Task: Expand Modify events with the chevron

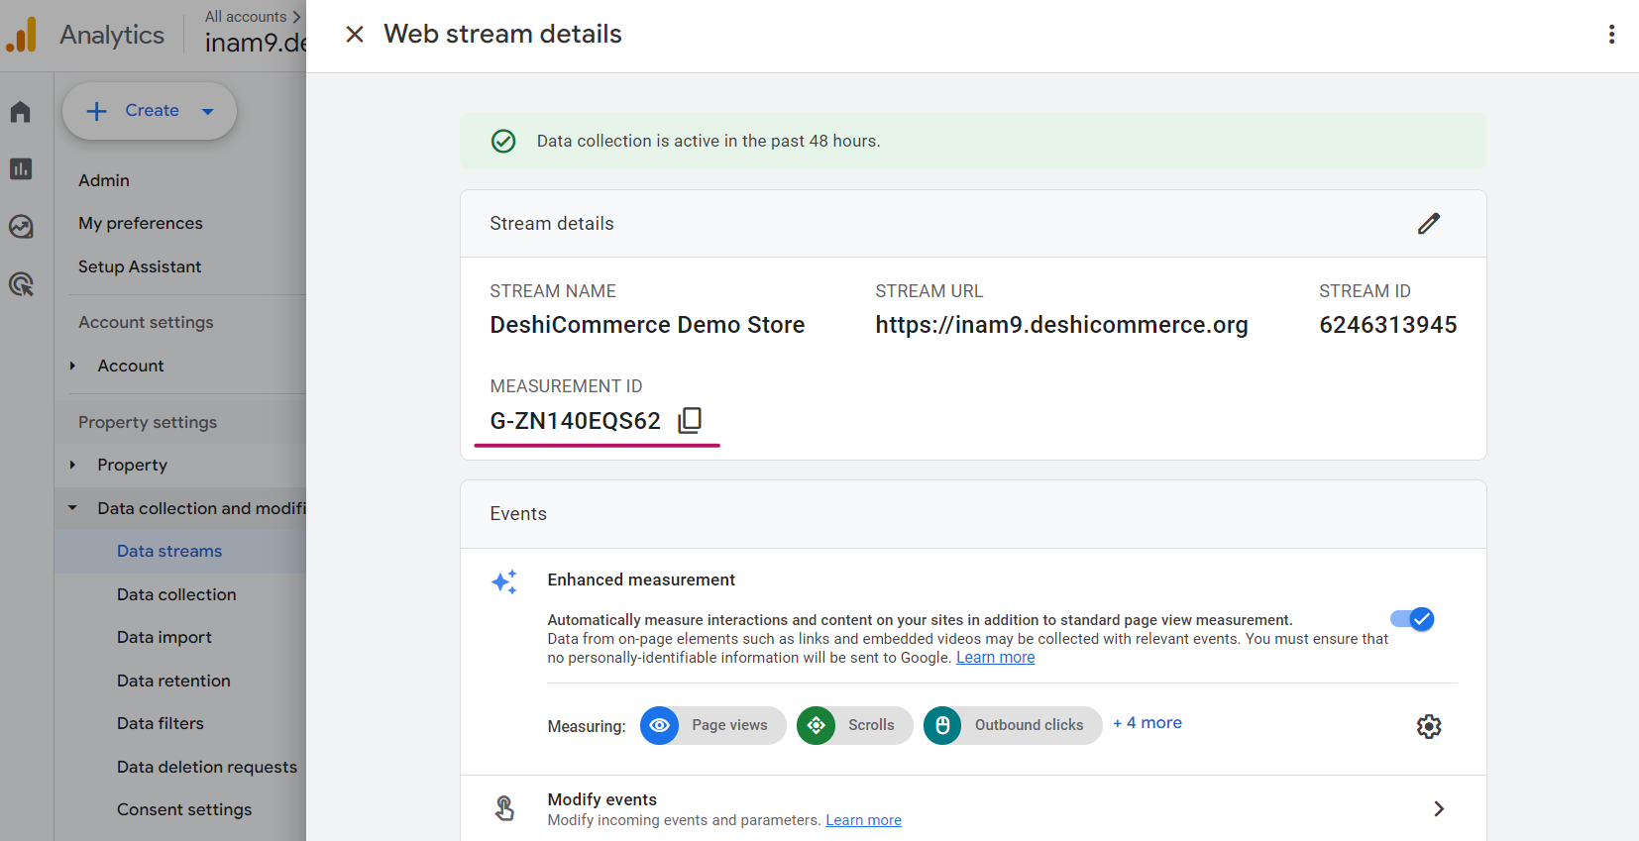Action: tap(1439, 809)
